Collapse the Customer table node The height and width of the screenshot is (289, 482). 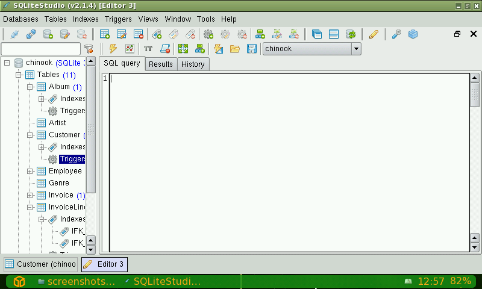tap(30, 135)
